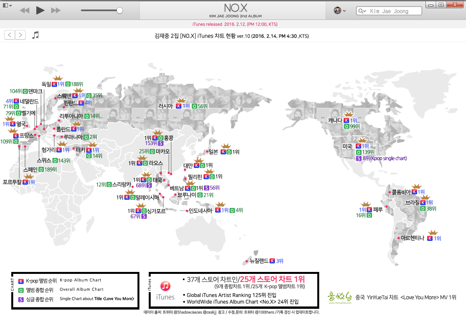Click the K badge beside 아르헨티나
The height and width of the screenshot is (315, 466).
click(x=430, y=238)
